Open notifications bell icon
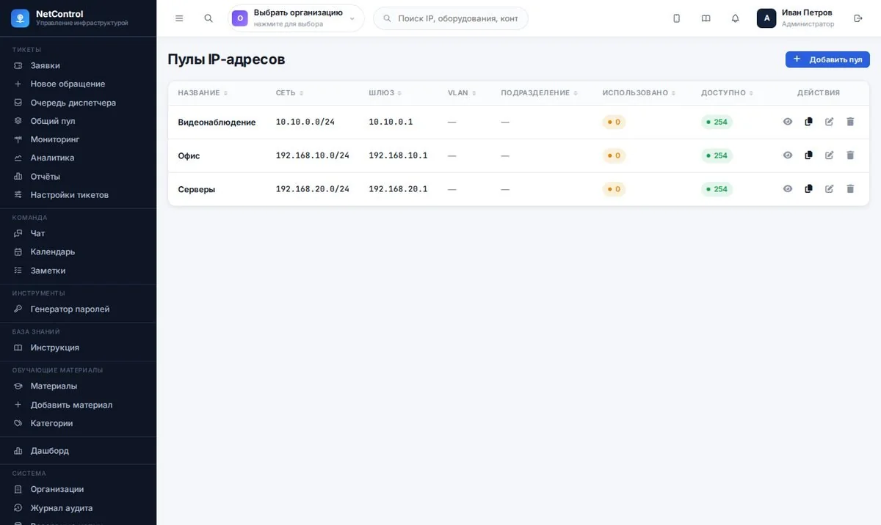 coord(736,18)
